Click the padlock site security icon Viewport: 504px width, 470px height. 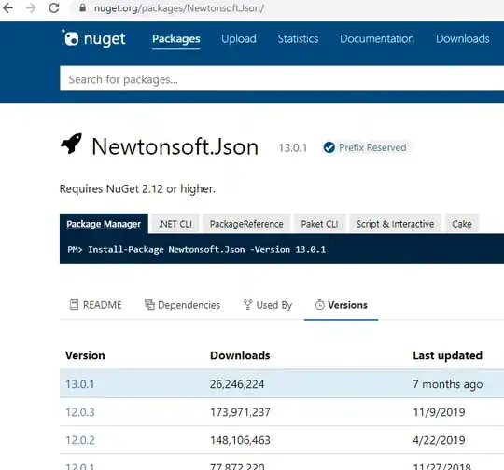point(83,7)
